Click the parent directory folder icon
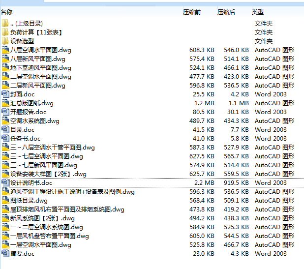This screenshot has width=304, height=269. point(5,23)
